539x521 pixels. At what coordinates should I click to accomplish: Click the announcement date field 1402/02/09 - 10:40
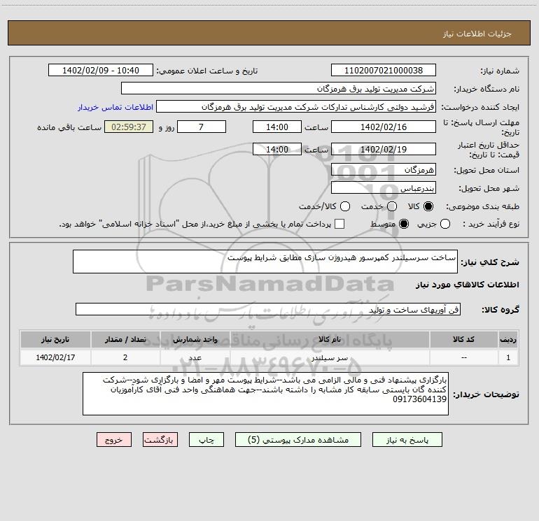101,70
